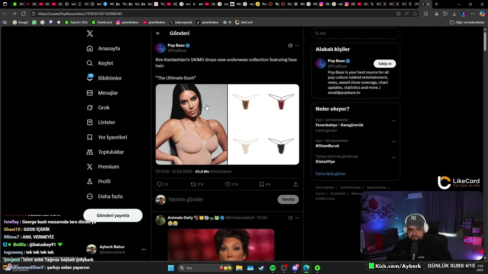
Task: Click the Grok icon on Pop Base post
Action: click(290, 46)
